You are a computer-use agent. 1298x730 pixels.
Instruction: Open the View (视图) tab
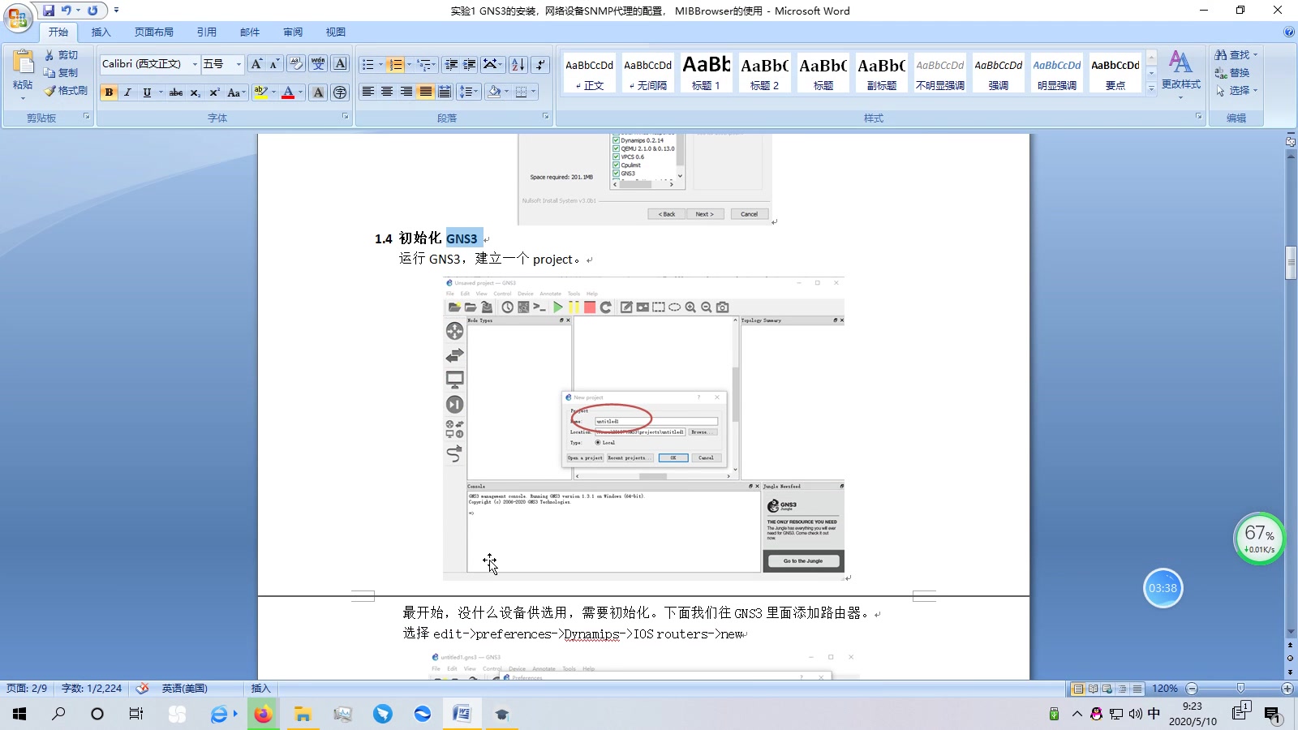coord(336,32)
